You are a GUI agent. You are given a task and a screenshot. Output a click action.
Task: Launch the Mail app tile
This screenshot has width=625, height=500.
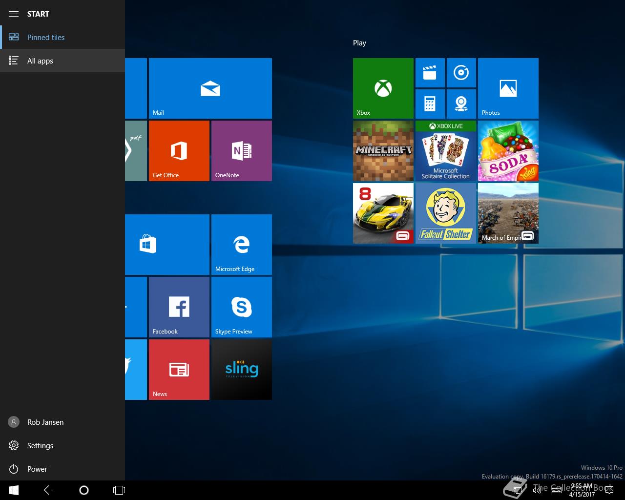210,88
